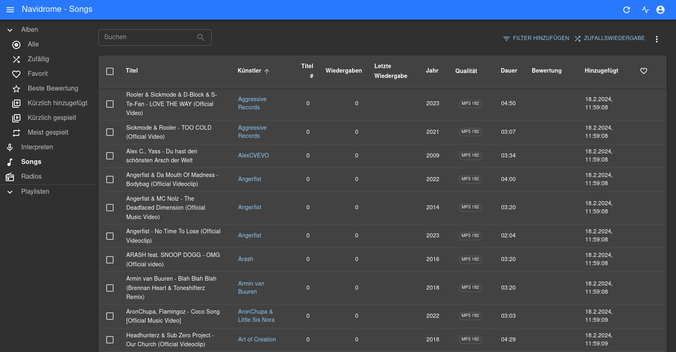676x352 pixels.
Task: Open Art of Creation artist link
Action: 257,339
